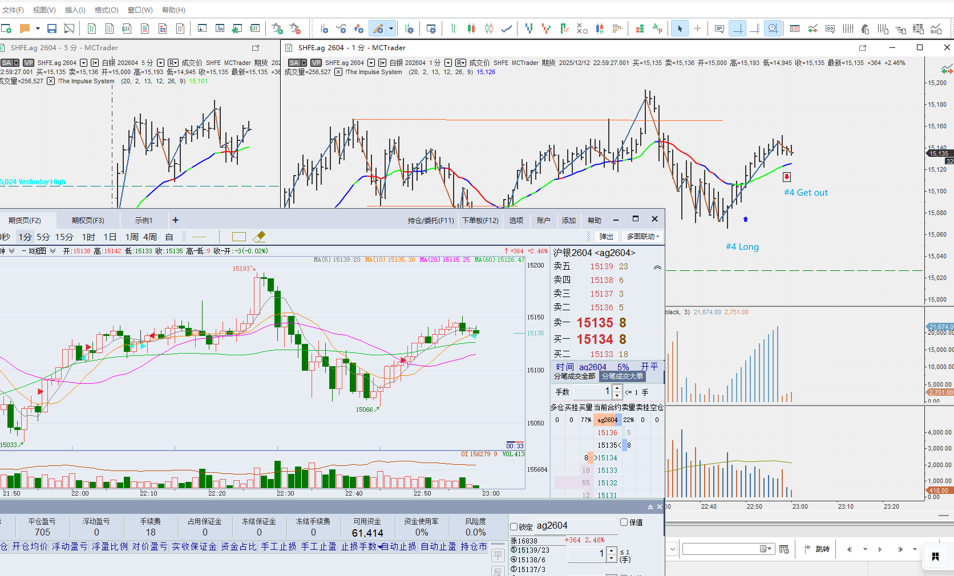Open Order and Position Tracker icon
The image size is (954, 576).
pyautogui.click(x=795, y=29)
